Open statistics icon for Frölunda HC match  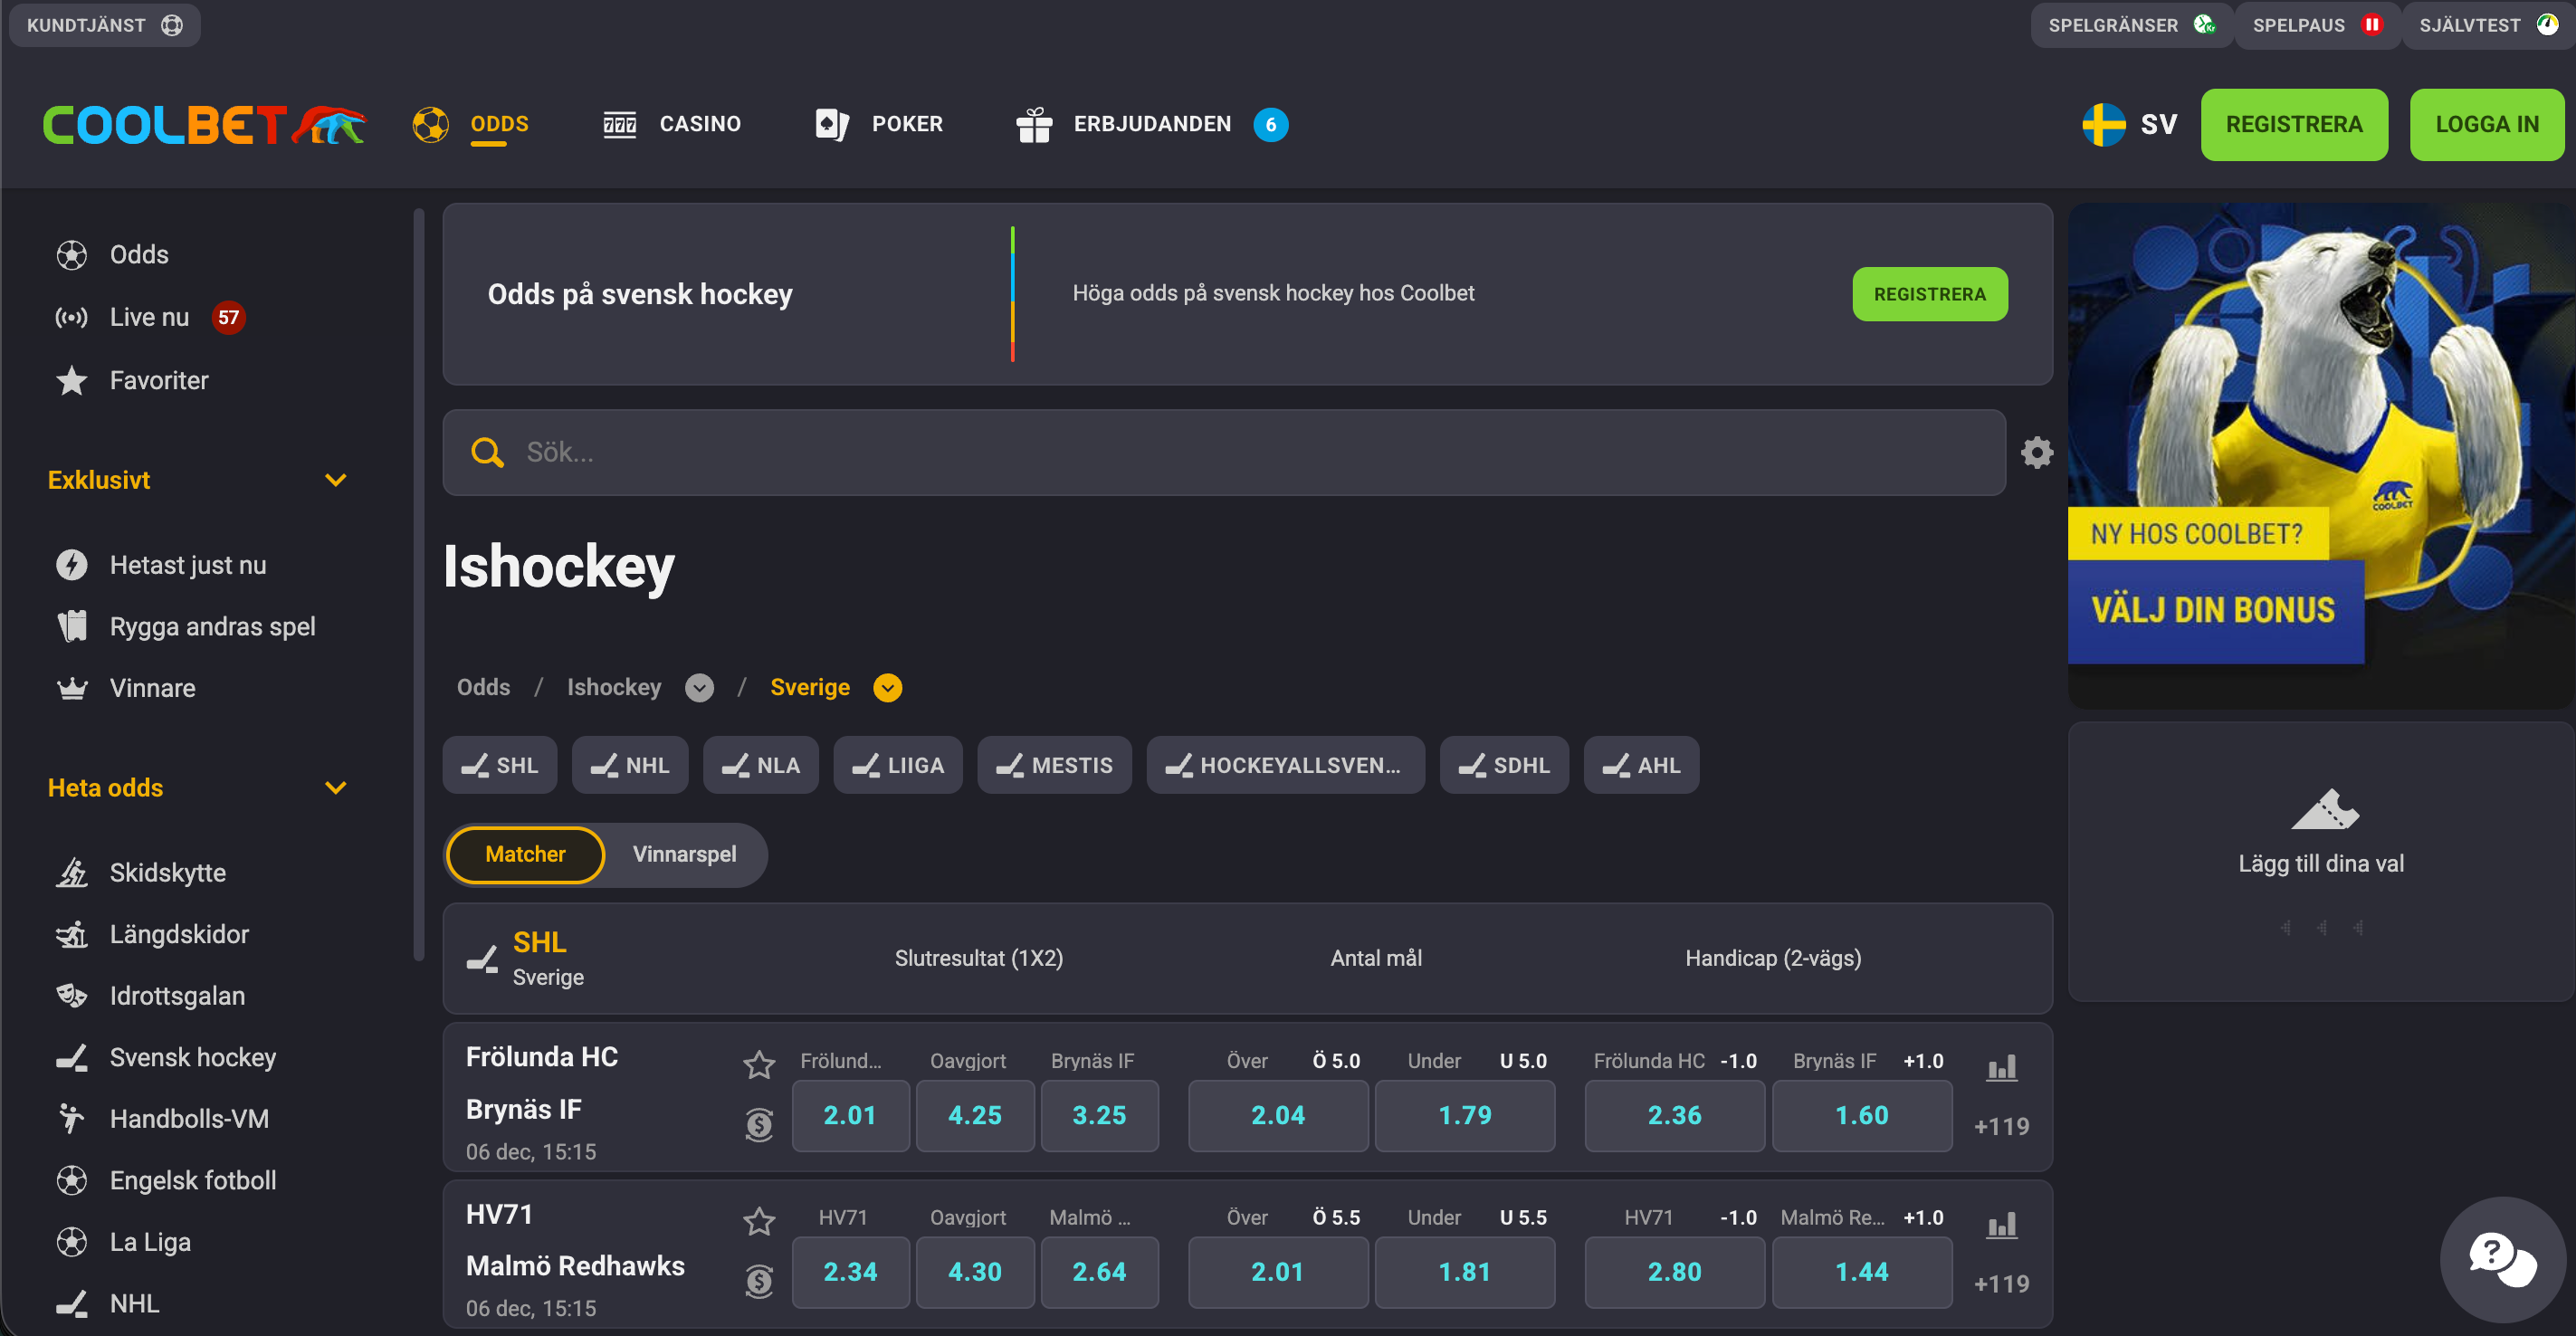[2001, 1068]
